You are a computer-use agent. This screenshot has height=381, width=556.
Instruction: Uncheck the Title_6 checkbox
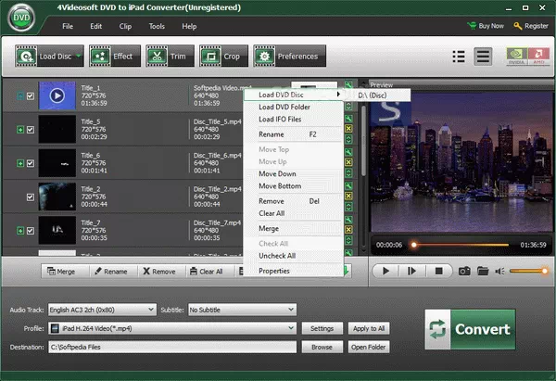click(31, 163)
